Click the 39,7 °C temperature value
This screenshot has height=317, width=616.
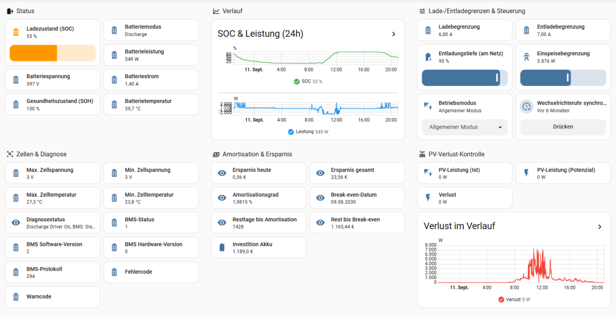132,108
